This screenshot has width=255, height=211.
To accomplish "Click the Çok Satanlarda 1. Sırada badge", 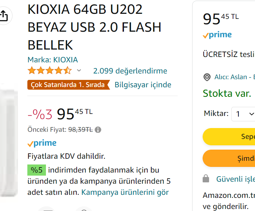I will (x=68, y=85).
